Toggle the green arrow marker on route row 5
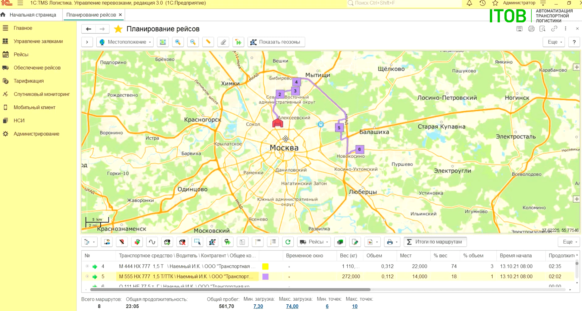 (95, 277)
